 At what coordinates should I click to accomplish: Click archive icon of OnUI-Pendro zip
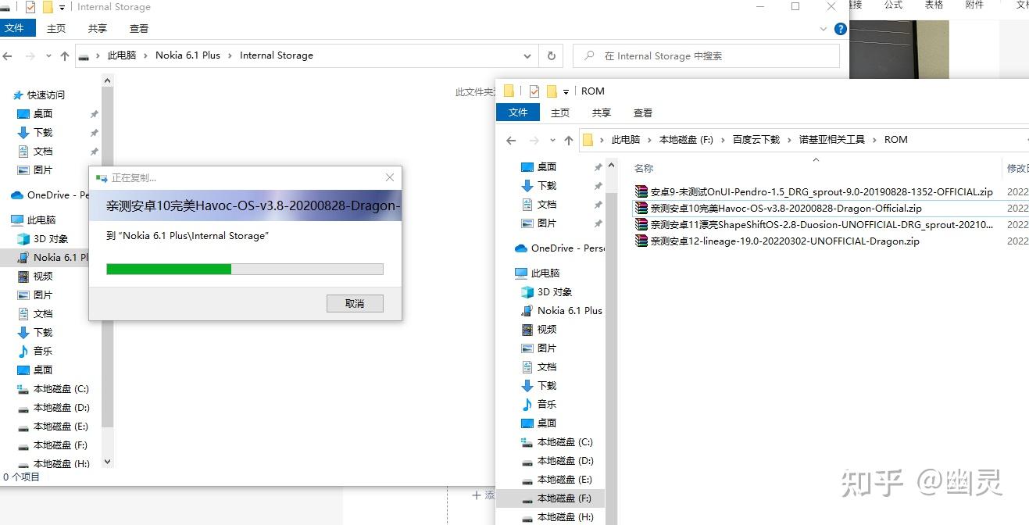point(641,191)
